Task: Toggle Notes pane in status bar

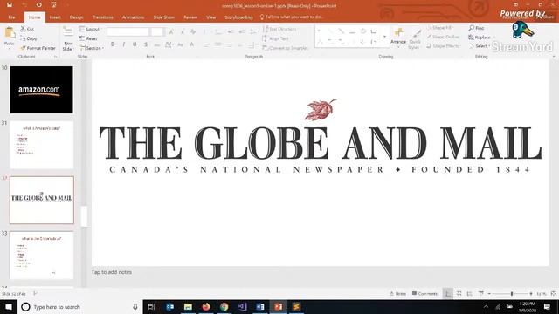Action: pyautogui.click(x=398, y=294)
